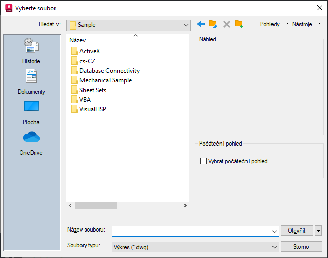Click the file list's left scroll arrow
This screenshot has width=328, height=258.
(70, 205)
